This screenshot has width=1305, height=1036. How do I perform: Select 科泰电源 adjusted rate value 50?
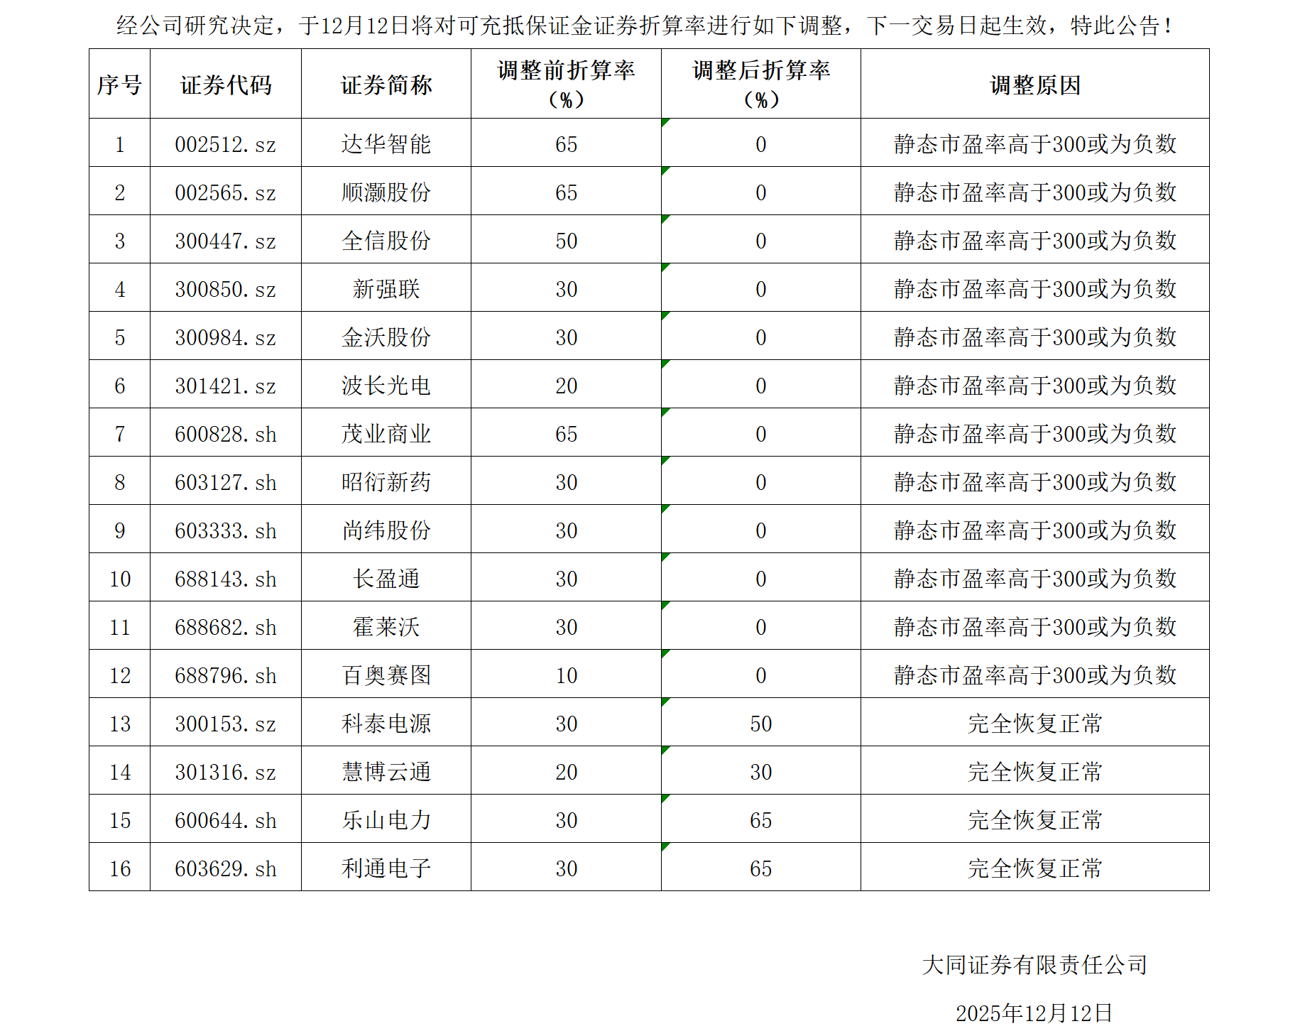click(760, 724)
